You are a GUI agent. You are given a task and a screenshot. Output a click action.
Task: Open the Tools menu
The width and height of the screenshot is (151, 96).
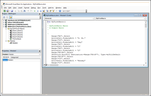pos(44,8)
